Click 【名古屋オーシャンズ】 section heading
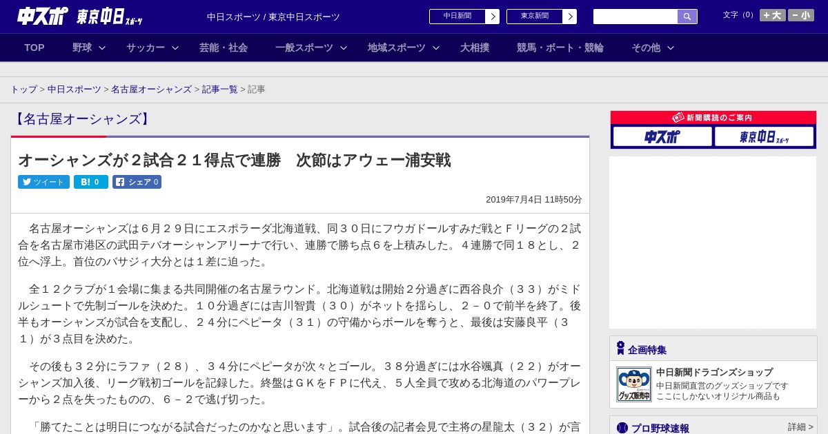 (x=82, y=119)
